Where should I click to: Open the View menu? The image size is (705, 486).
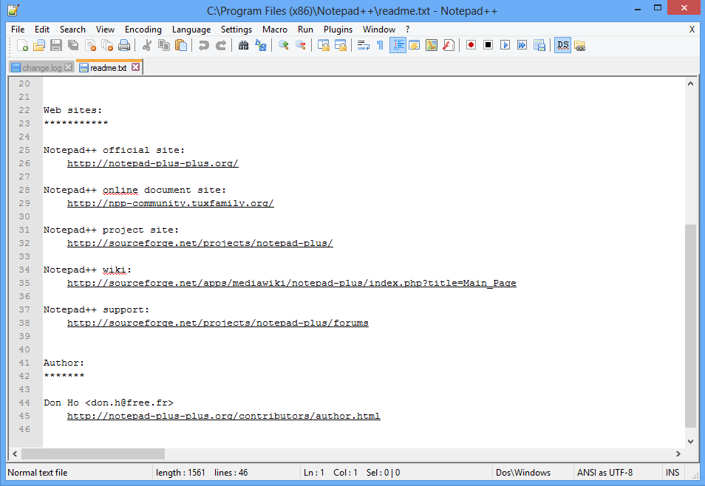click(x=105, y=30)
